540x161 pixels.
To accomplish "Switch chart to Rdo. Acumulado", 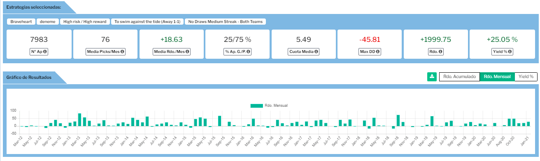I will coord(459,77).
